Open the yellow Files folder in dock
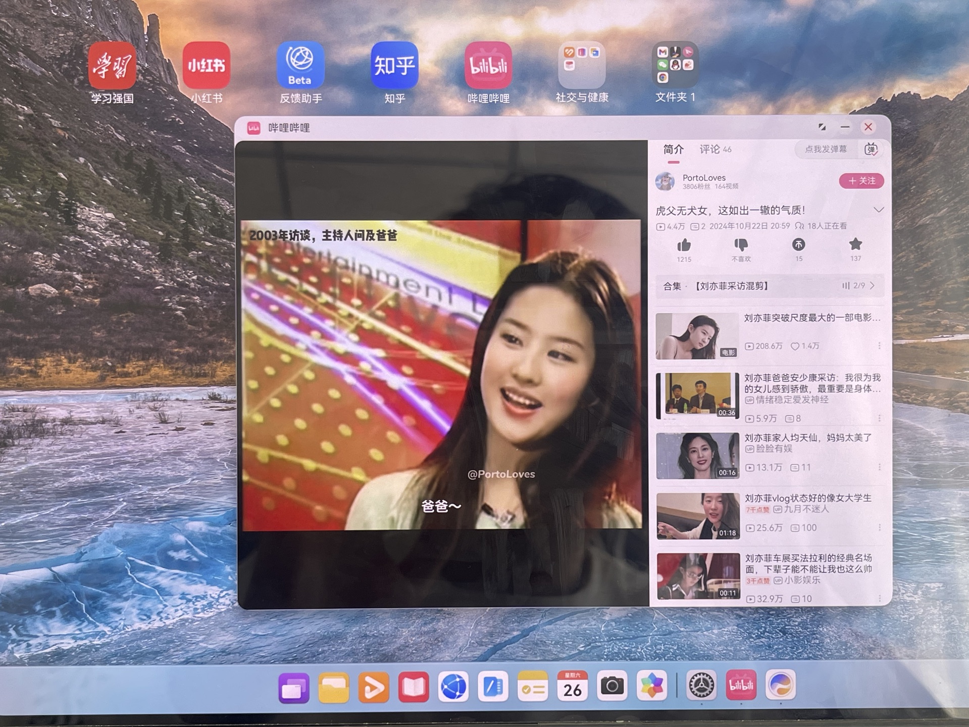The width and height of the screenshot is (969, 727). pos(334,688)
